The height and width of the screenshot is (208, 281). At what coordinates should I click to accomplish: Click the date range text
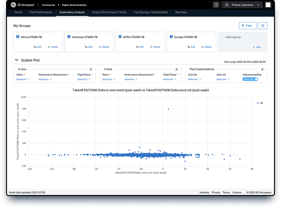click(245, 62)
